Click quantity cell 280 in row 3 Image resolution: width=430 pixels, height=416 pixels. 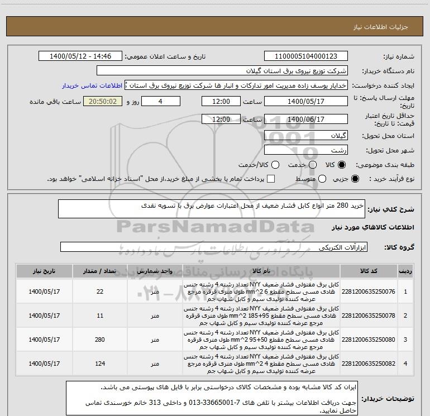[100, 340]
